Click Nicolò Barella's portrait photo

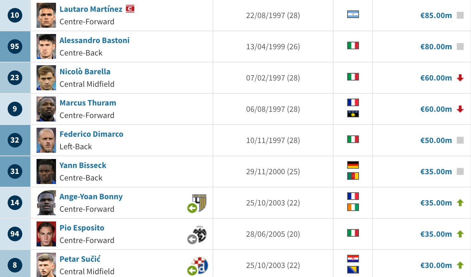(x=46, y=78)
